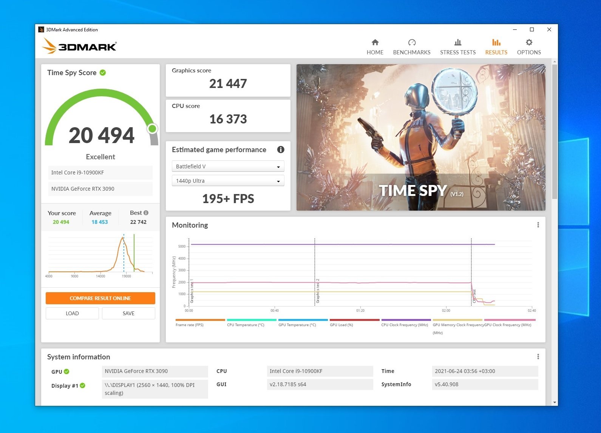Toggle CPU Clock Frequency legend entry
Screen dimensions: 601x433
406,323
